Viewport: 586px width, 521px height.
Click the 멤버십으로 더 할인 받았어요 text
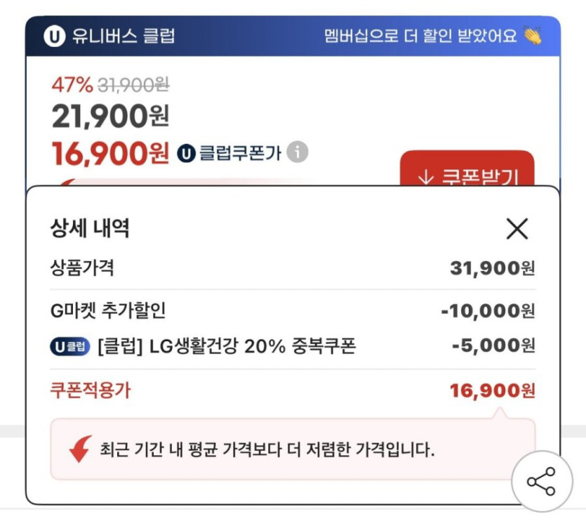click(420, 35)
